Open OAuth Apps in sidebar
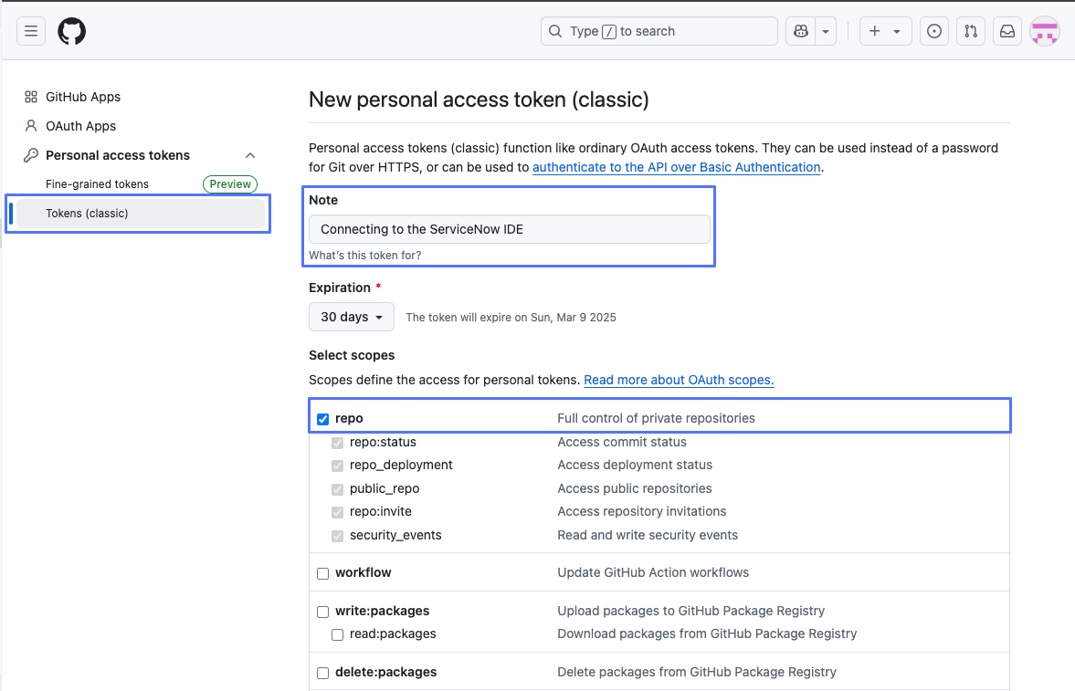 pyautogui.click(x=81, y=126)
